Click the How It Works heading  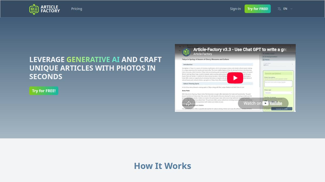(162, 166)
